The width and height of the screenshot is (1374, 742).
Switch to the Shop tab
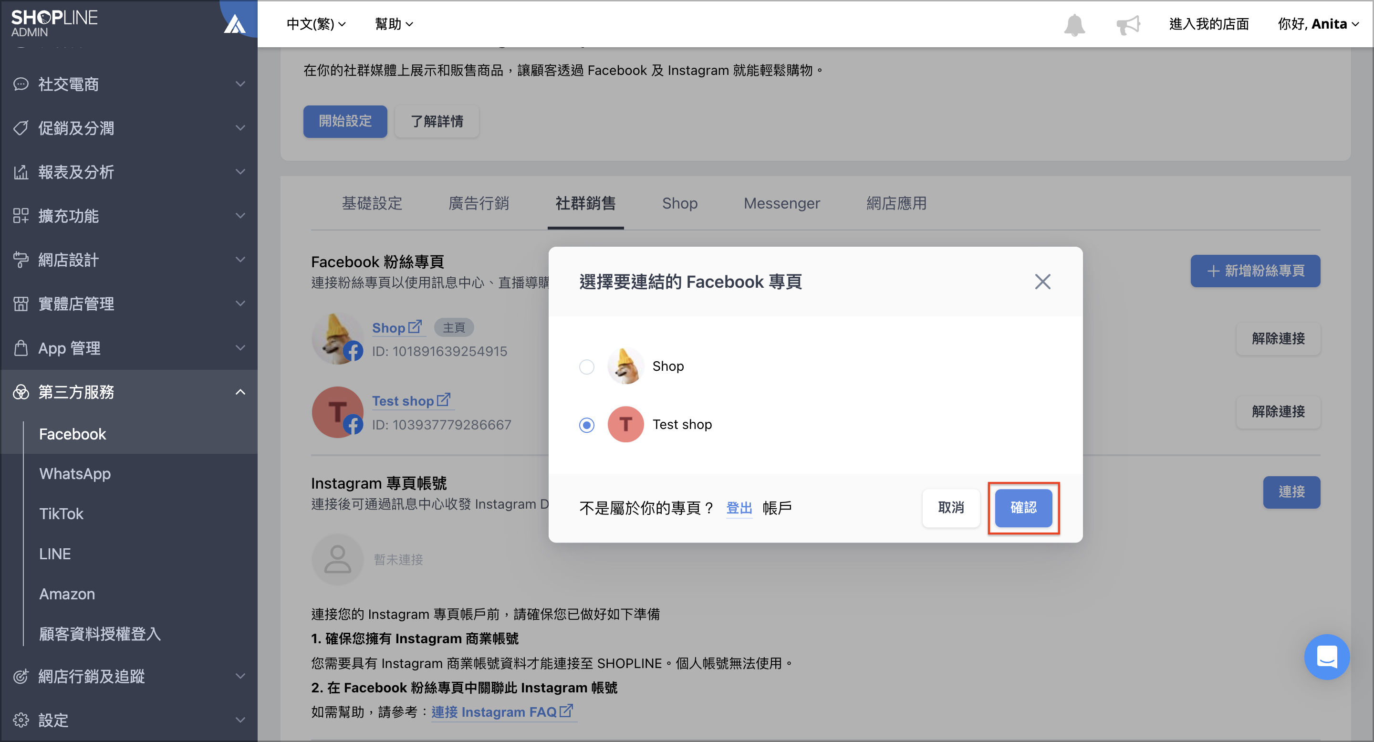pos(679,203)
